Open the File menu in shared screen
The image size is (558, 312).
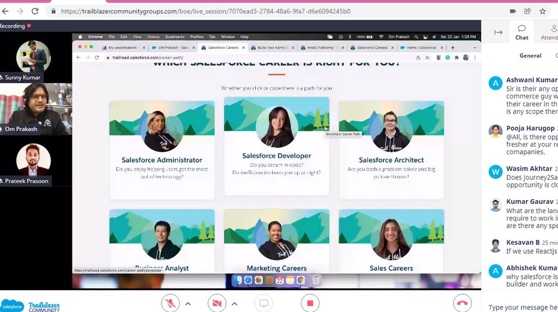[112, 37]
